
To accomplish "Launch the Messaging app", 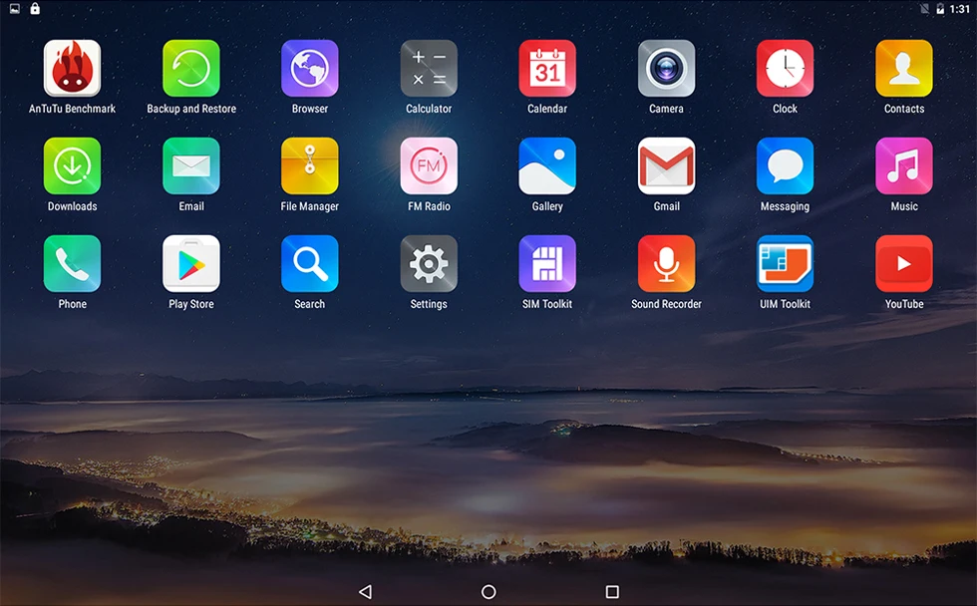I will click(786, 166).
